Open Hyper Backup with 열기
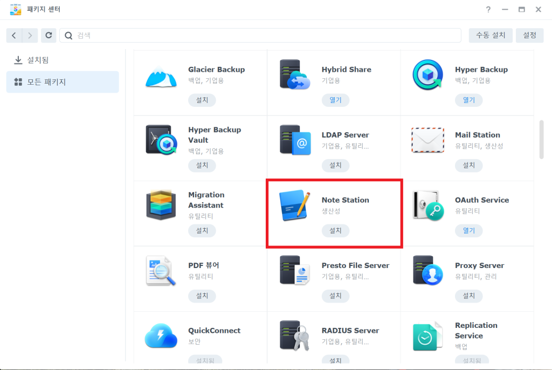Screen dimensions: 552x370 [x=469, y=100]
